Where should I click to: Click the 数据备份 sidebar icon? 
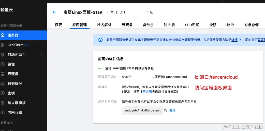coord(3,84)
